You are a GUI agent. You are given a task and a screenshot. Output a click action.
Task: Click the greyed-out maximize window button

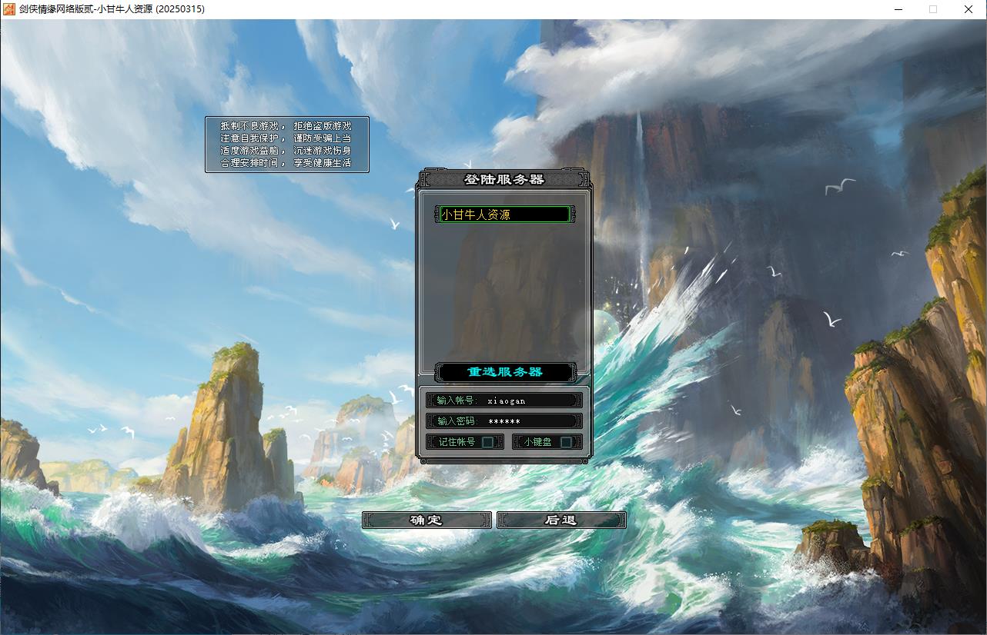(933, 9)
